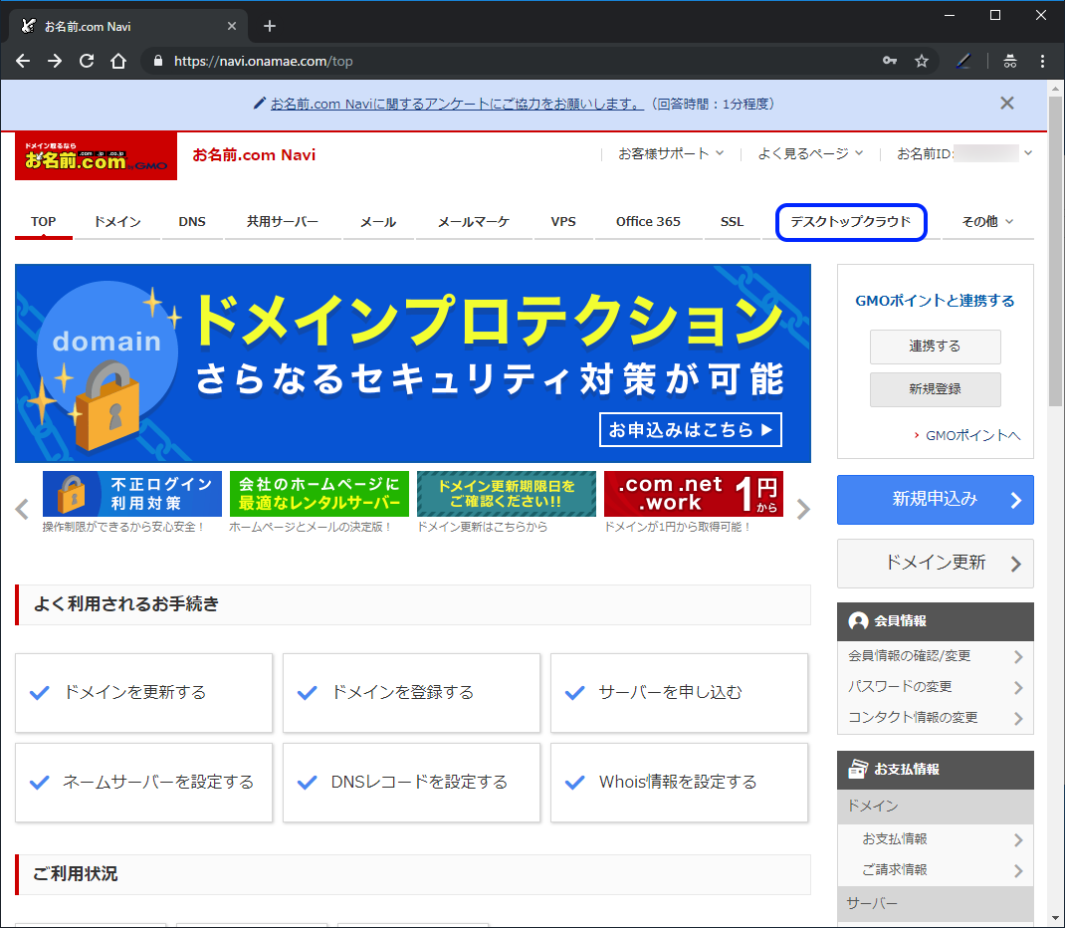Select the SSL tab
This screenshot has height=928, width=1065.
(732, 221)
